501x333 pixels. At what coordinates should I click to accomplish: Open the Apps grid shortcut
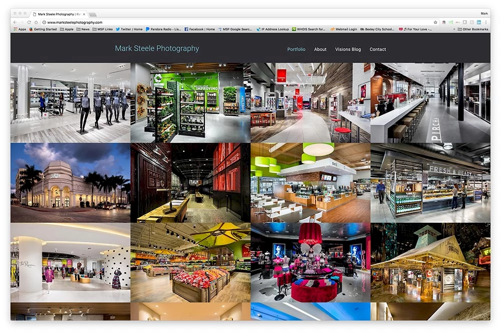point(20,29)
